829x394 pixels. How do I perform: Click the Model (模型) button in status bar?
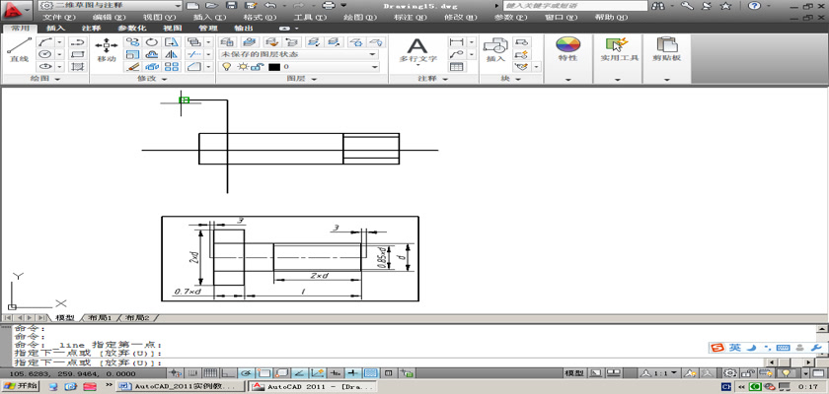pyautogui.click(x=574, y=373)
